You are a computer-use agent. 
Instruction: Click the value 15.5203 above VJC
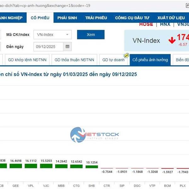(46, 161)
